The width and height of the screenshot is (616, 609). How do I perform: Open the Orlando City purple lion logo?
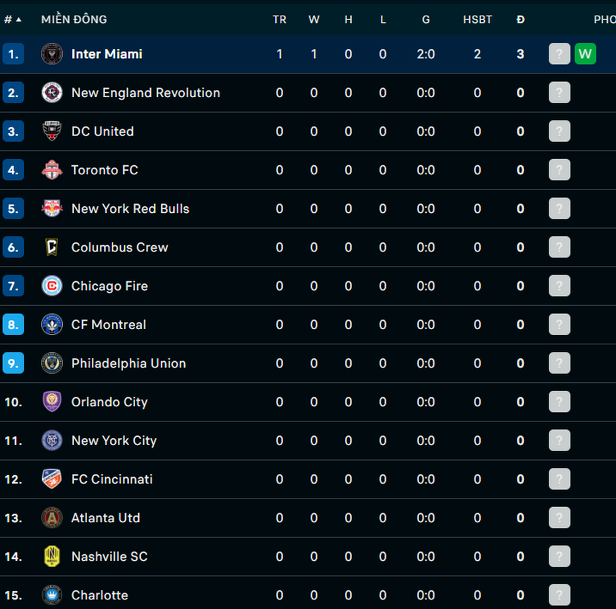click(52, 402)
